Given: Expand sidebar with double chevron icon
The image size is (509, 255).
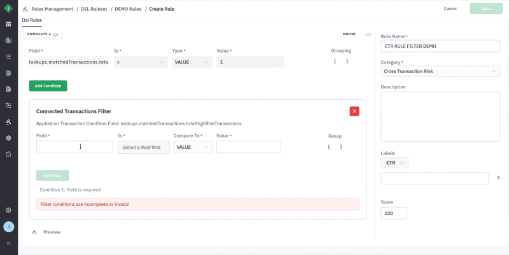Looking at the screenshot, I should [x=8, y=244].
